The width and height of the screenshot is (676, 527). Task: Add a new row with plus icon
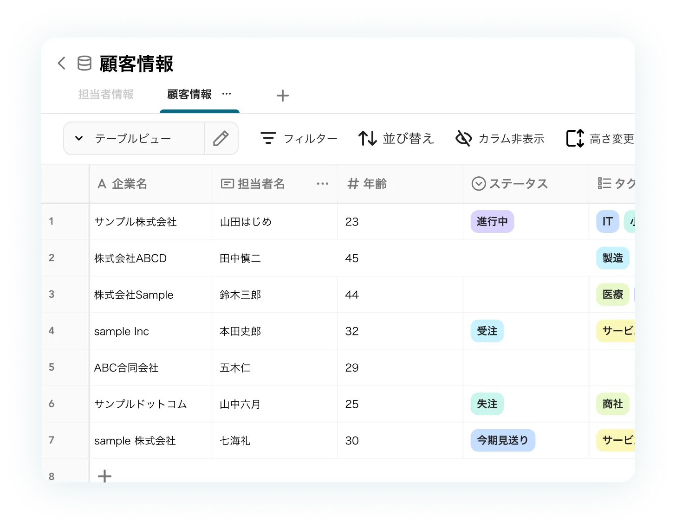[x=105, y=476]
